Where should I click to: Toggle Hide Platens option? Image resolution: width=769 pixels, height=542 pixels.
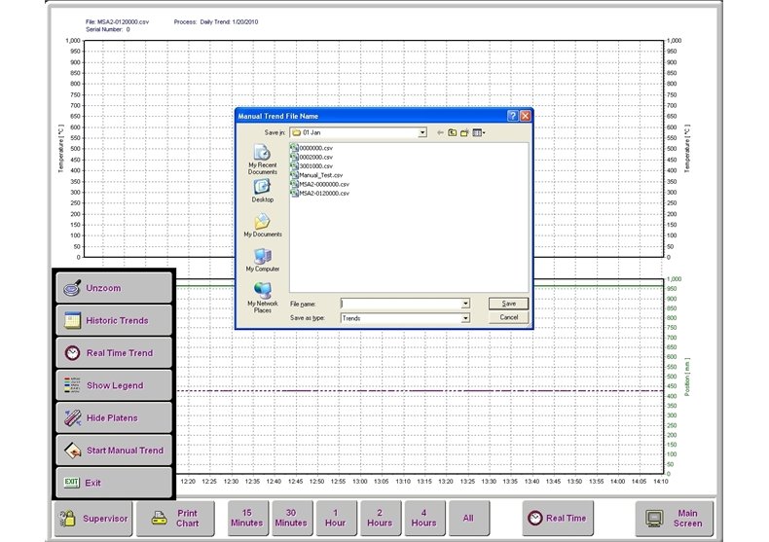pyautogui.click(x=114, y=417)
